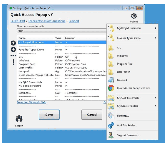Click the Chrome icon for QAP web site
The image size is (167, 146).
tap(111, 88)
